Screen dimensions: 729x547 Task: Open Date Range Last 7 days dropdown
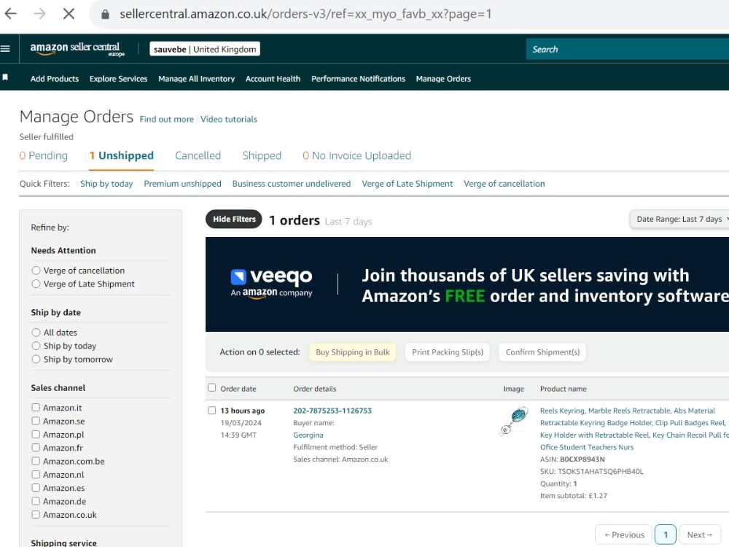click(679, 219)
